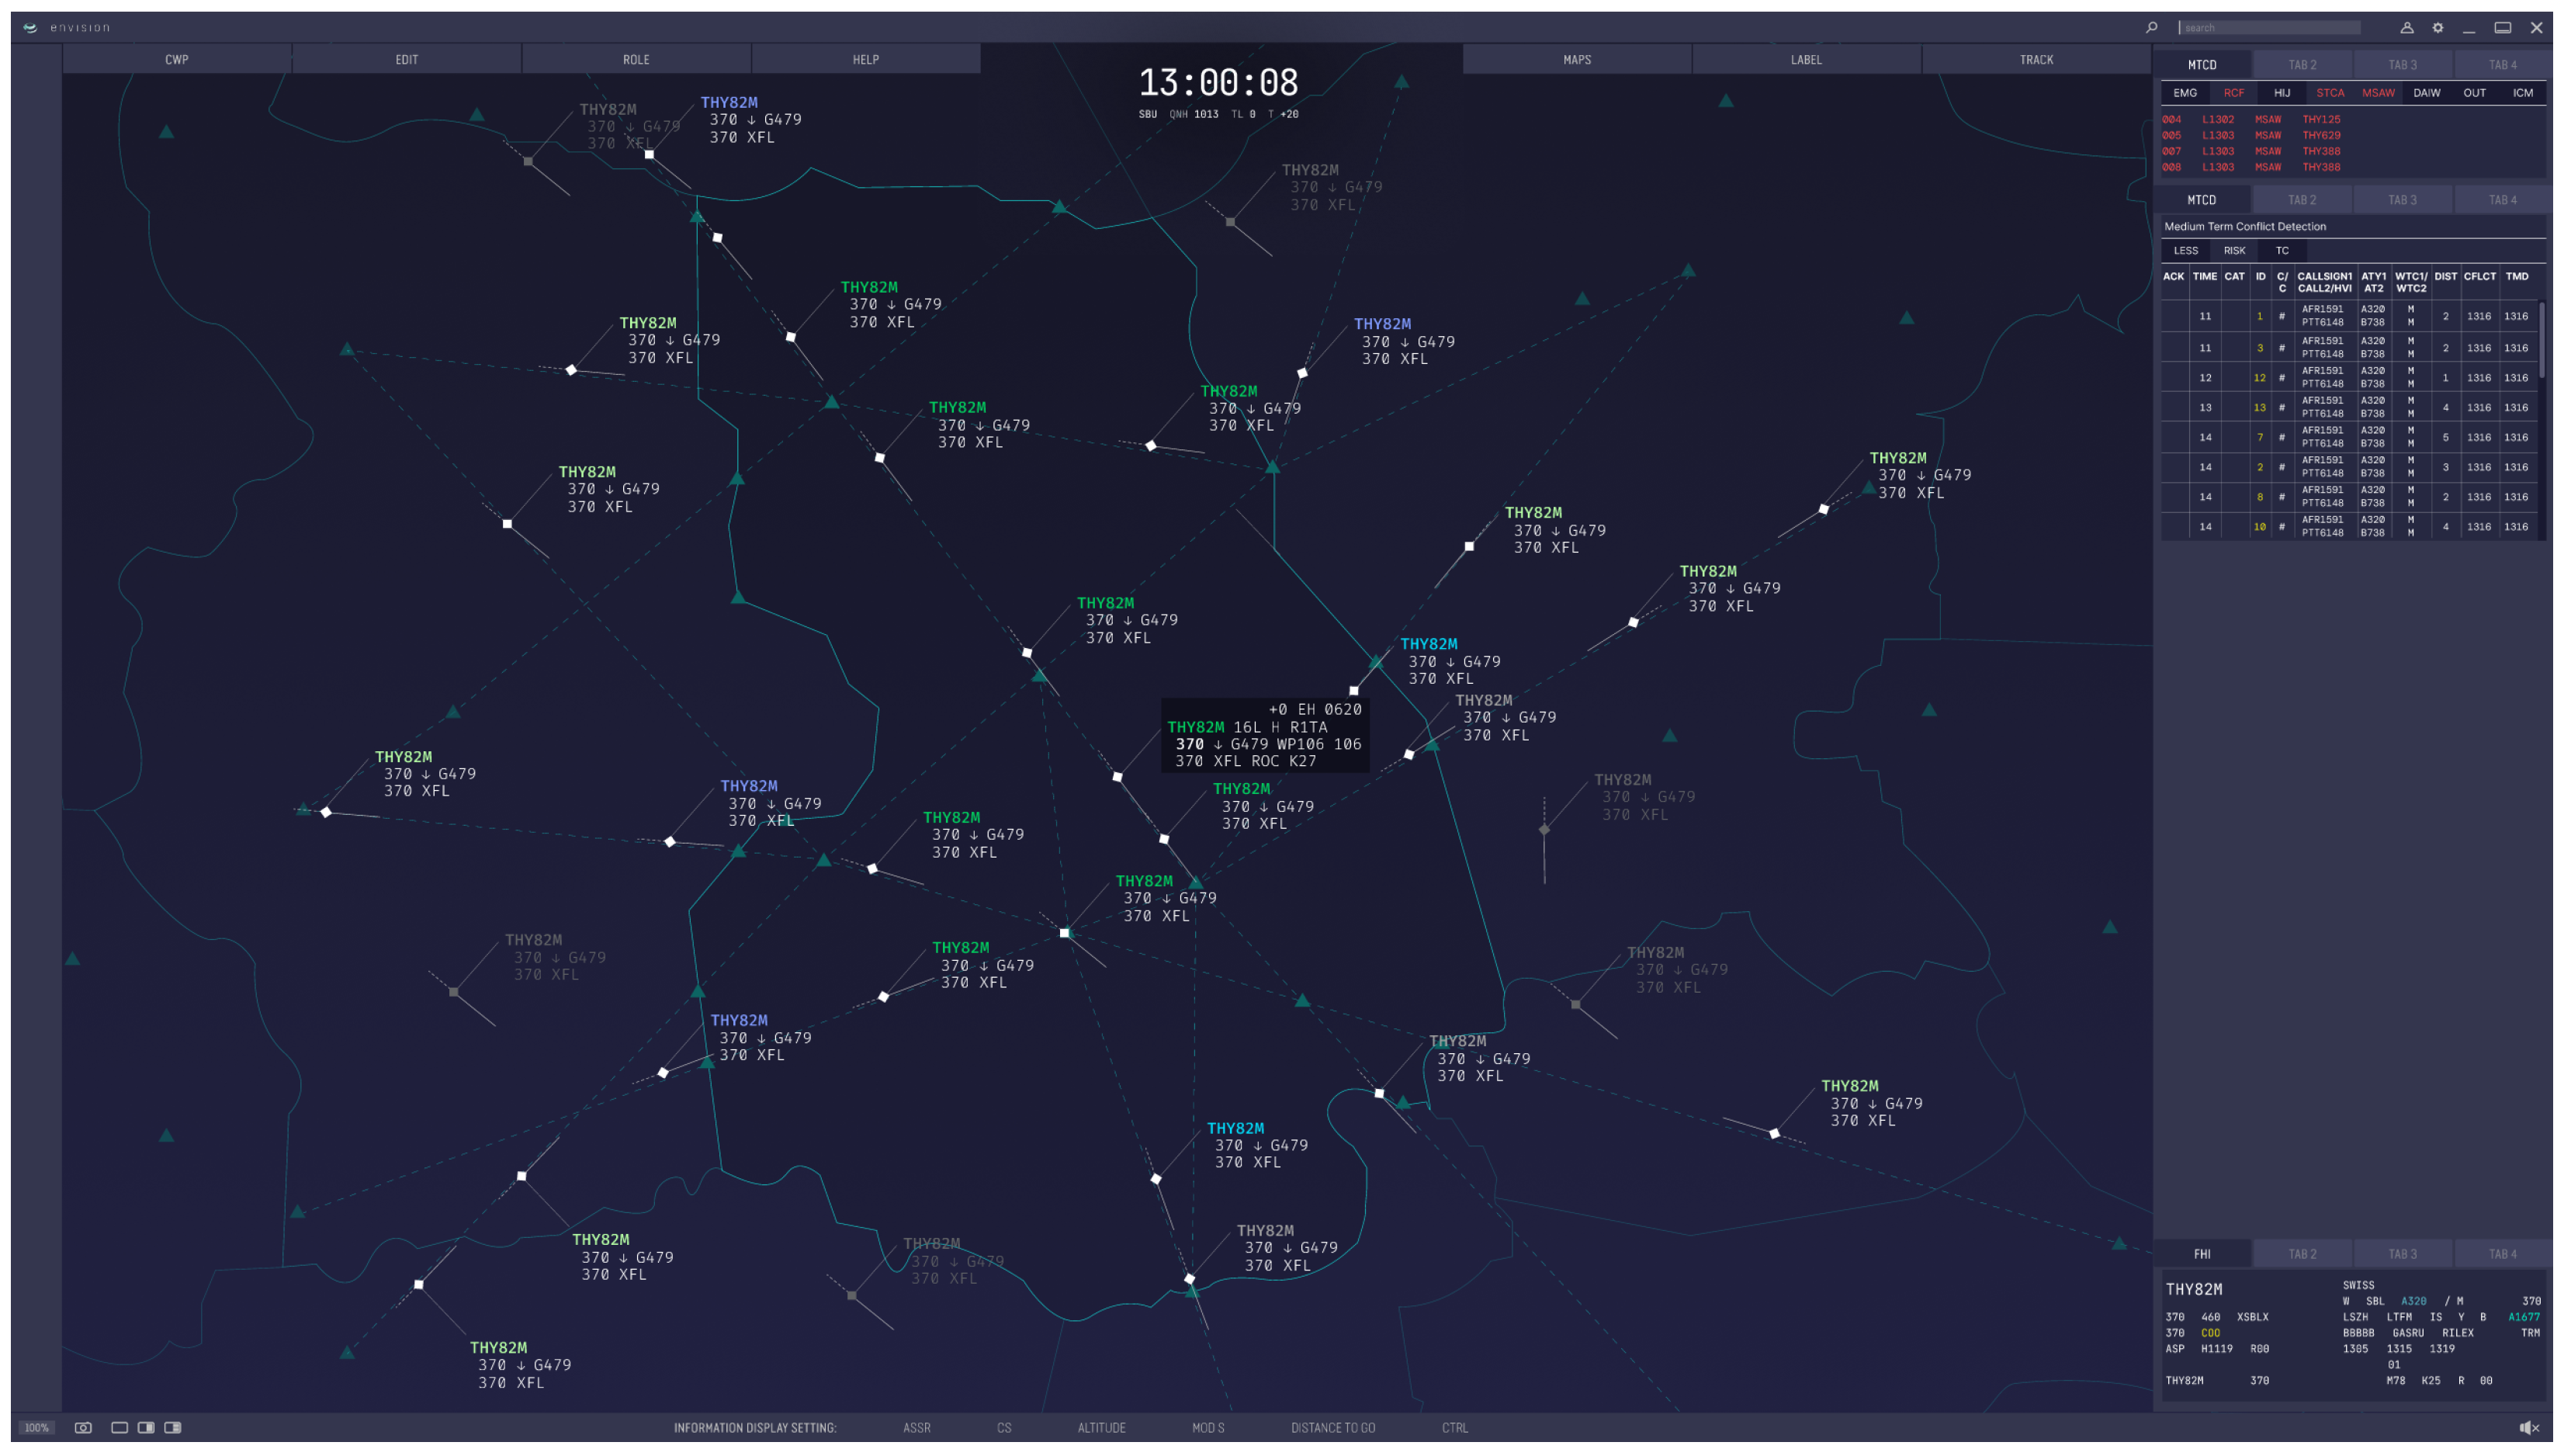Switch to the FHI tab
This screenshot has height=1456, width=2571.
point(2202,1254)
